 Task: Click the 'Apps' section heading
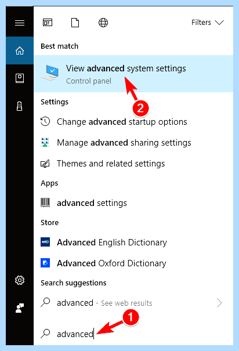tap(49, 183)
